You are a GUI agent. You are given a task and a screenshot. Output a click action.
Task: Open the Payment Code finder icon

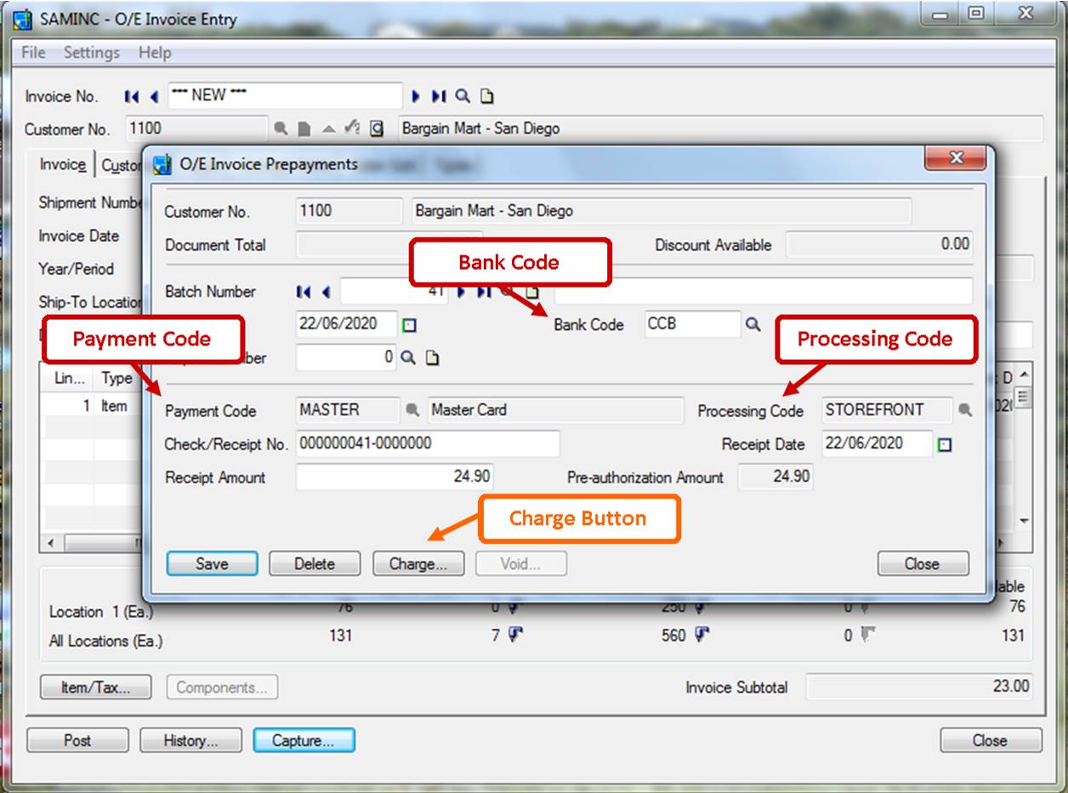click(x=412, y=410)
